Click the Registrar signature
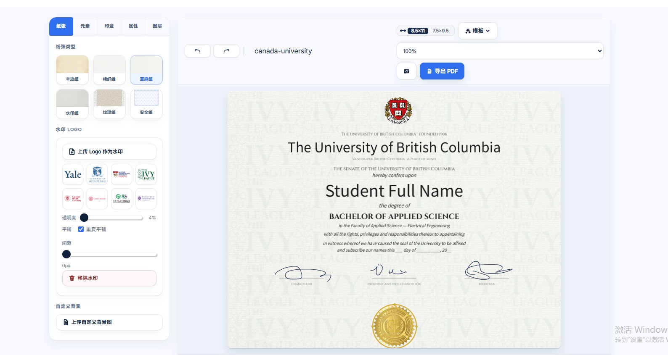This screenshot has height=355, width=668. pos(488,270)
